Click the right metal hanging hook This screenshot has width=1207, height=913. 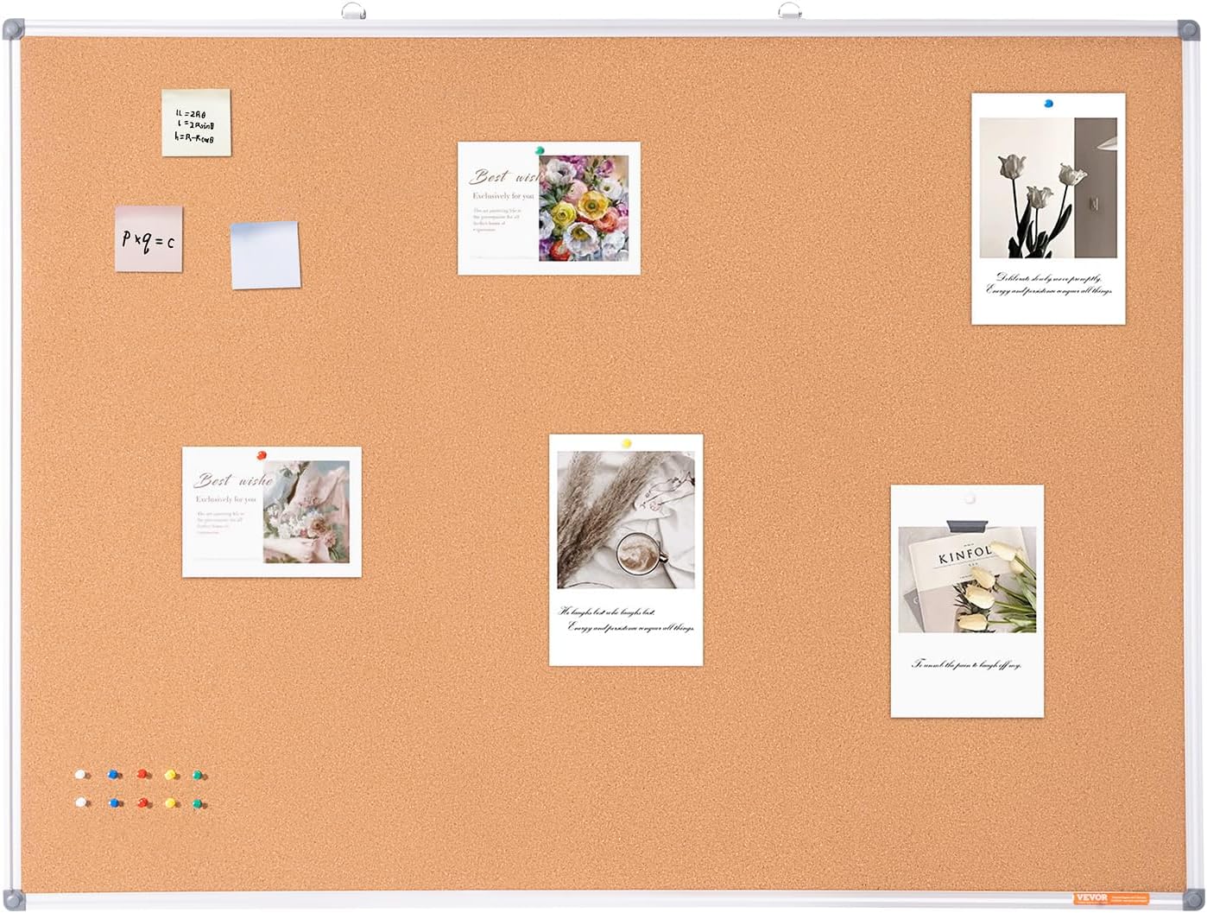pyautogui.click(x=789, y=11)
